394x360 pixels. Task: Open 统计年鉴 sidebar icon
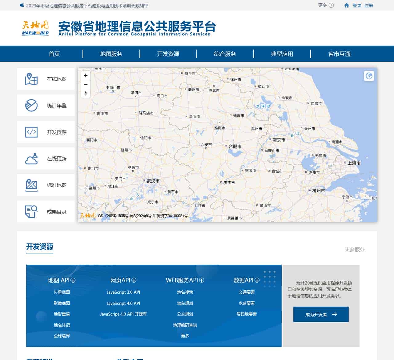pyautogui.click(x=31, y=106)
